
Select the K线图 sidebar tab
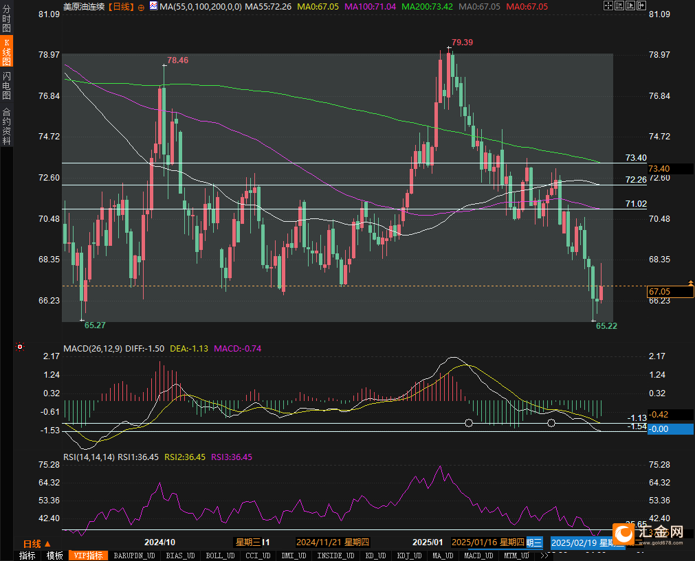(x=6, y=51)
